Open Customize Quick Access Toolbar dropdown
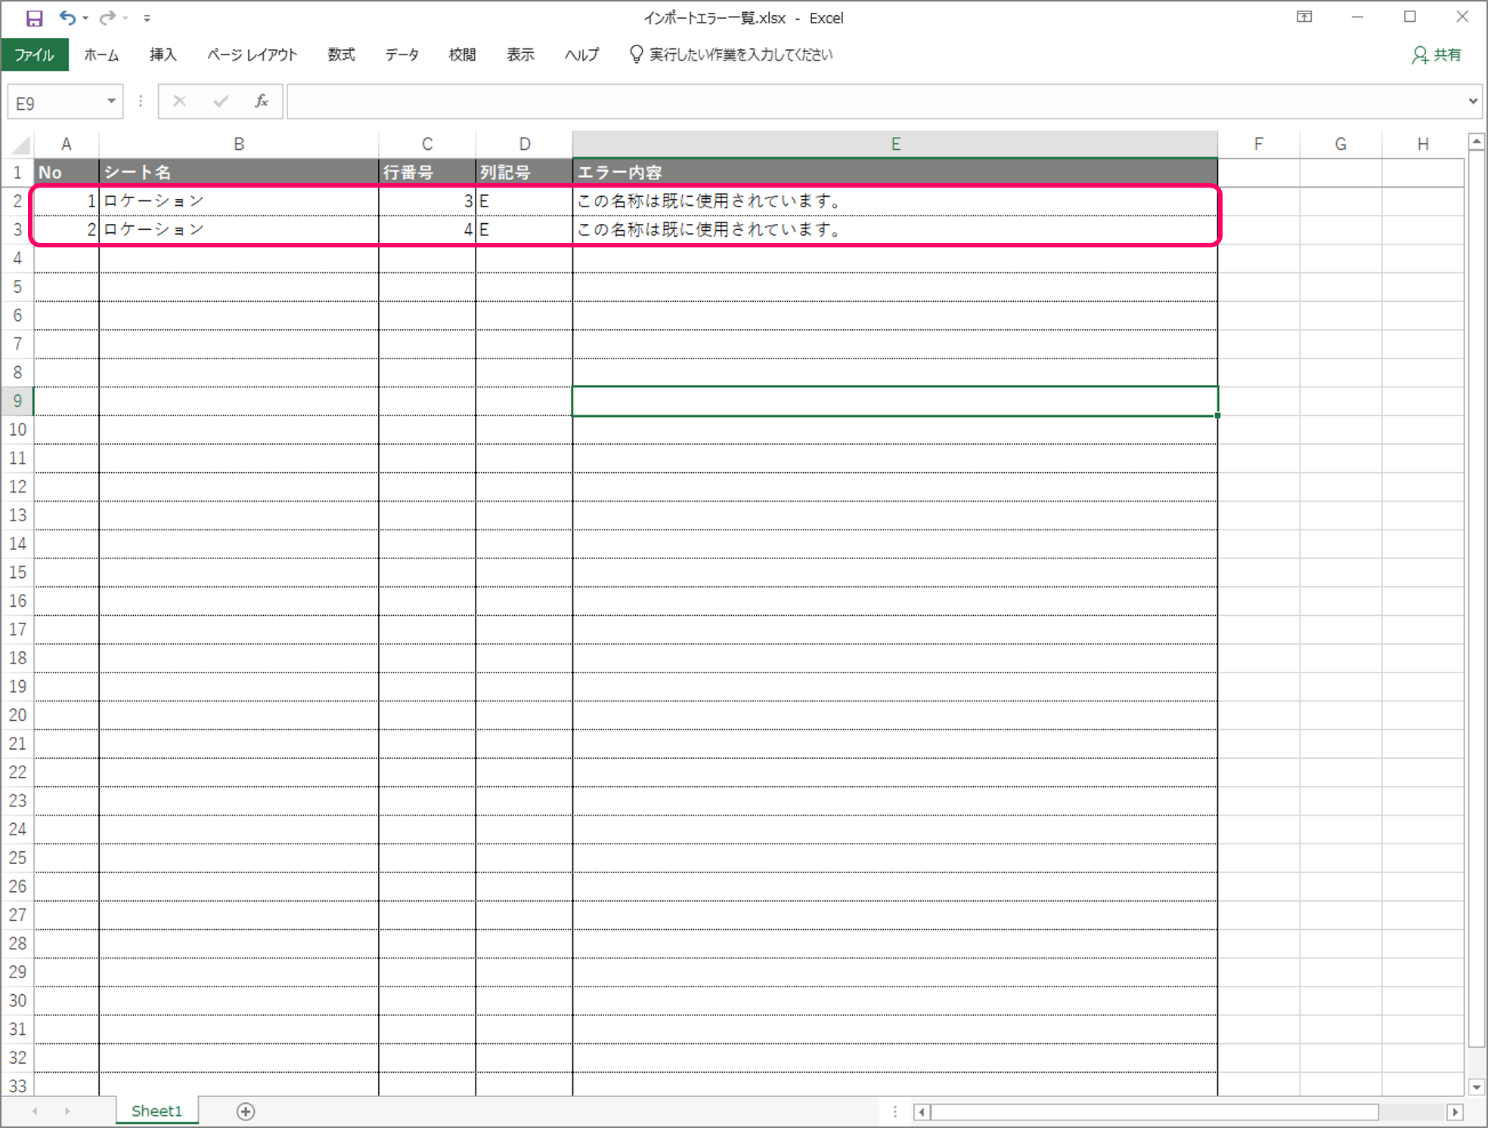This screenshot has height=1128, width=1488. click(147, 18)
